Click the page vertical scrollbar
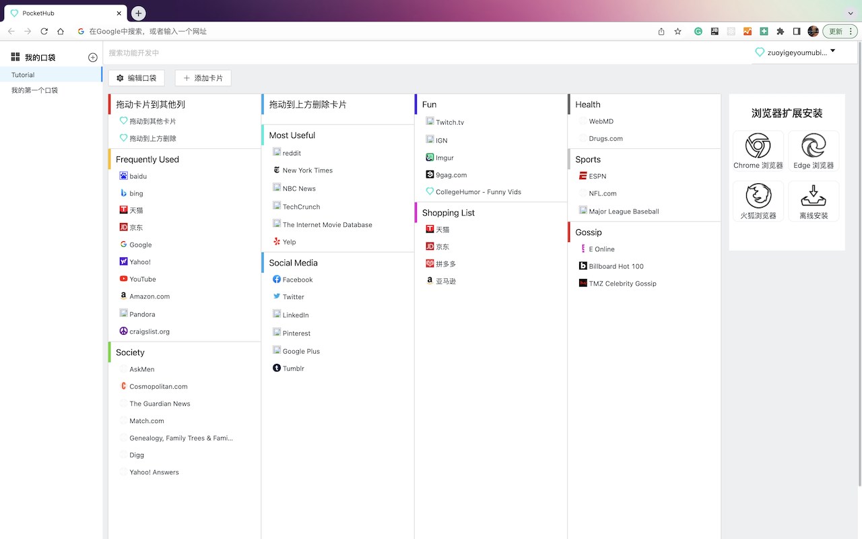 pos(859,263)
